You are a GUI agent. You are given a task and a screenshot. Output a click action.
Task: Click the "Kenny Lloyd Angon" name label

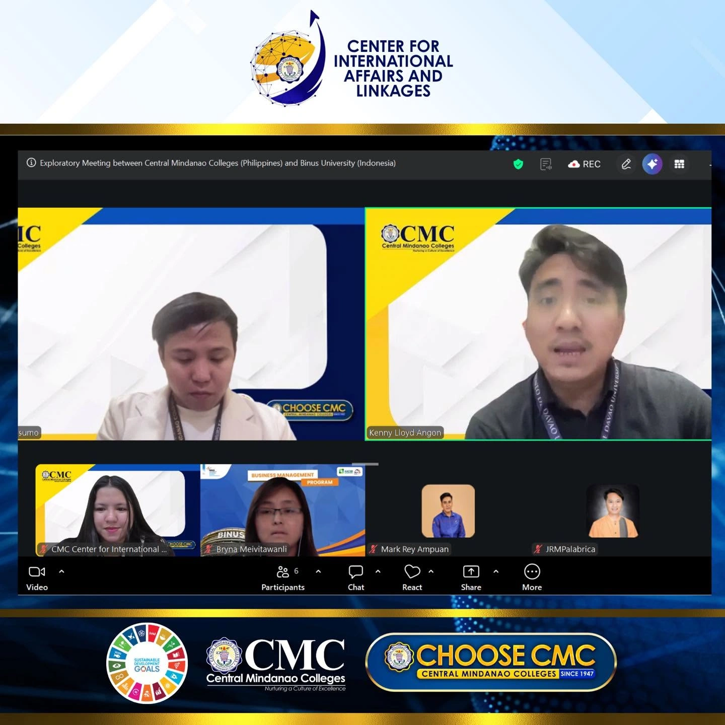pyautogui.click(x=405, y=432)
